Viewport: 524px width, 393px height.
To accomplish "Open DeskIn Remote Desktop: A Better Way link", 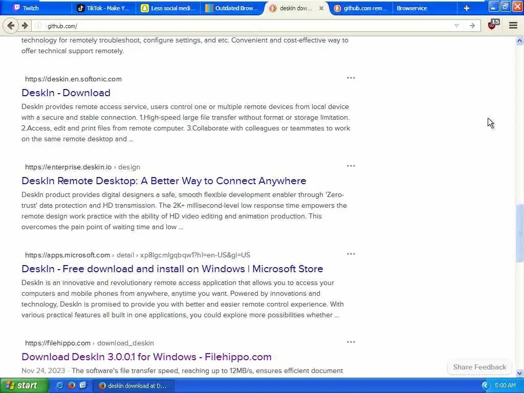I will [x=164, y=181].
